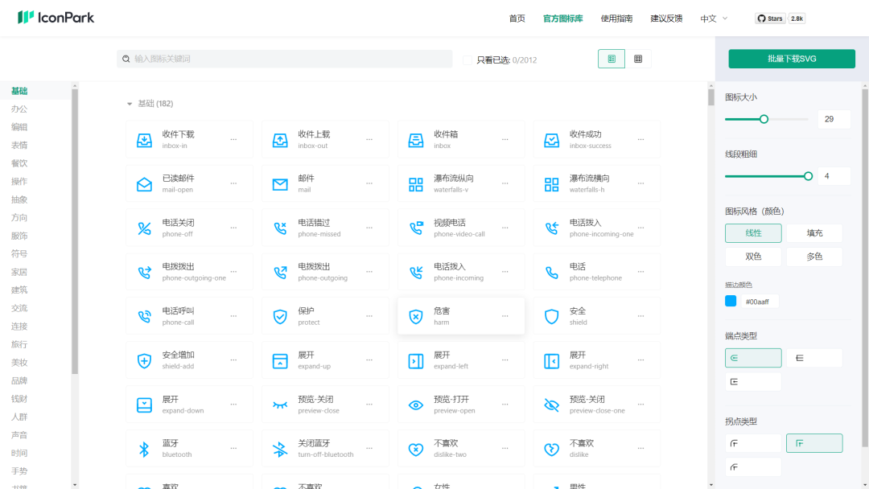The width and height of the screenshot is (869, 489).
Task: Choose the phone-missed icon
Action: tap(280, 228)
